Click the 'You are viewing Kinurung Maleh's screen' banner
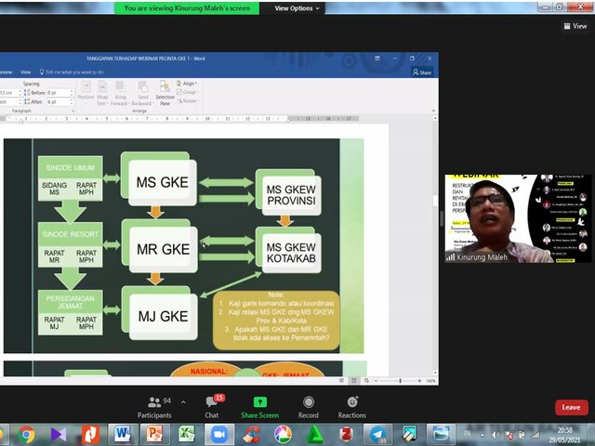Viewport: 595px width, 446px height. coord(187,8)
